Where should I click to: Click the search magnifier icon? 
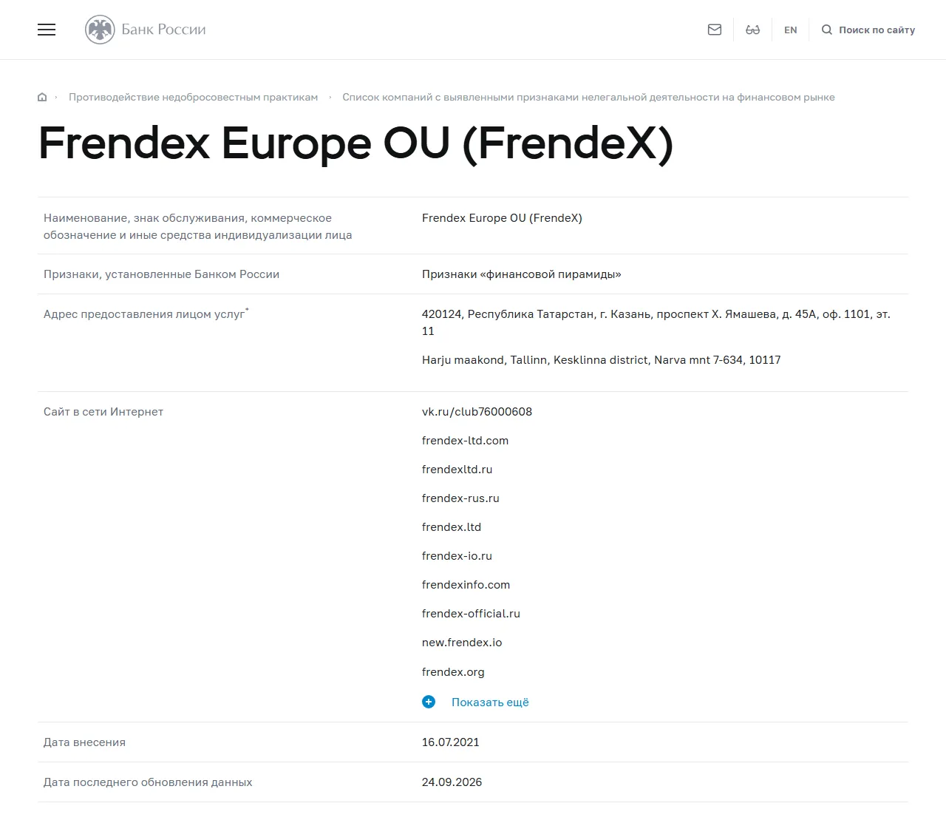pos(827,30)
